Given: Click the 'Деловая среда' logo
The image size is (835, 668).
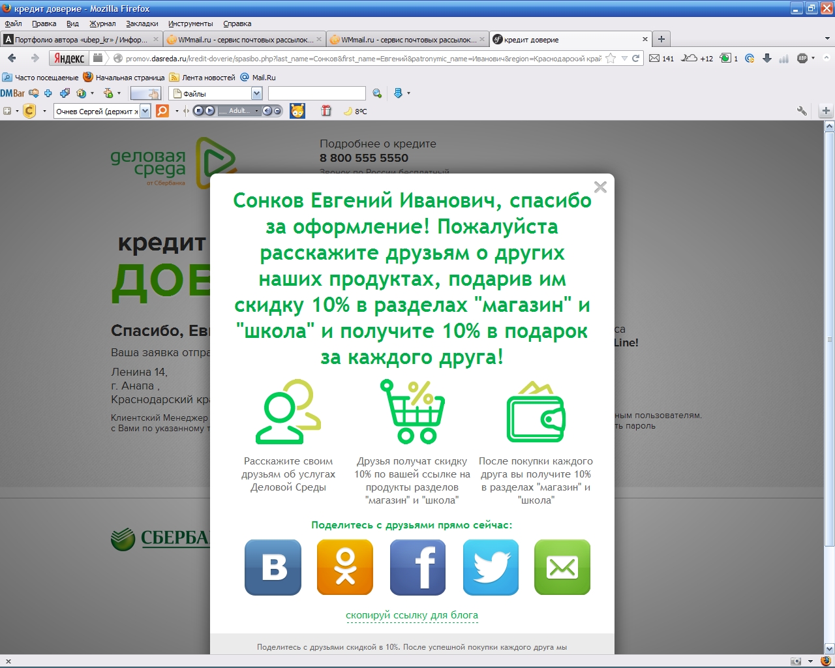Looking at the screenshot, I should [173, 162].
